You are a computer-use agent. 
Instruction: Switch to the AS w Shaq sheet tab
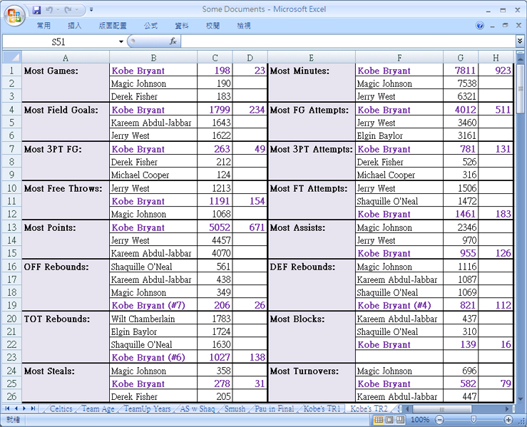pos(198,409)
